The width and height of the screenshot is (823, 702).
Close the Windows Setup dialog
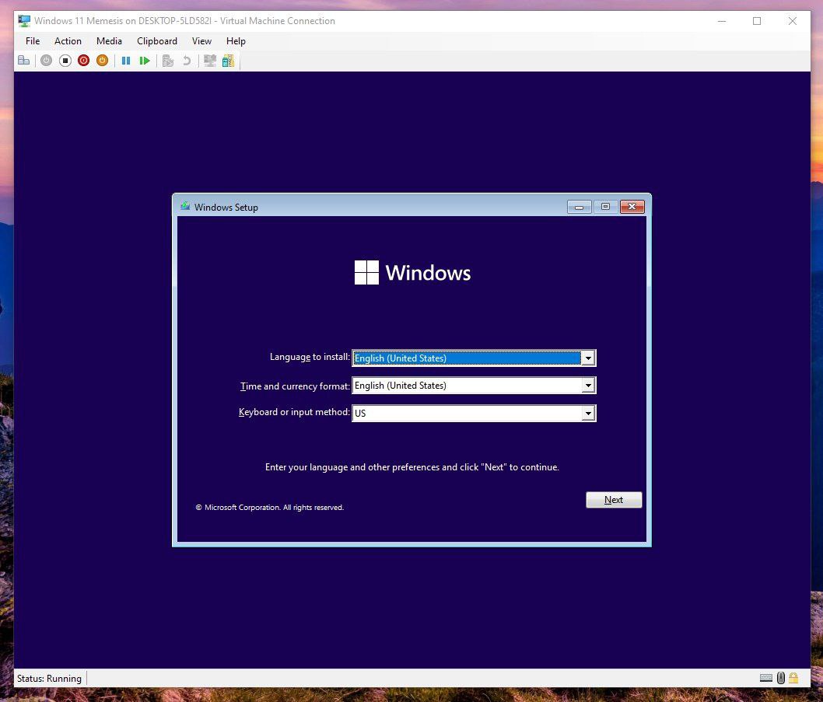tap(632, 207)
